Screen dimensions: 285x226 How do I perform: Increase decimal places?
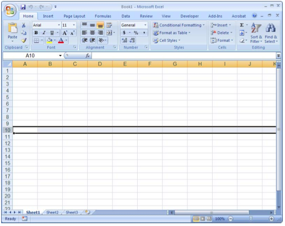click(x=124, y=40)
